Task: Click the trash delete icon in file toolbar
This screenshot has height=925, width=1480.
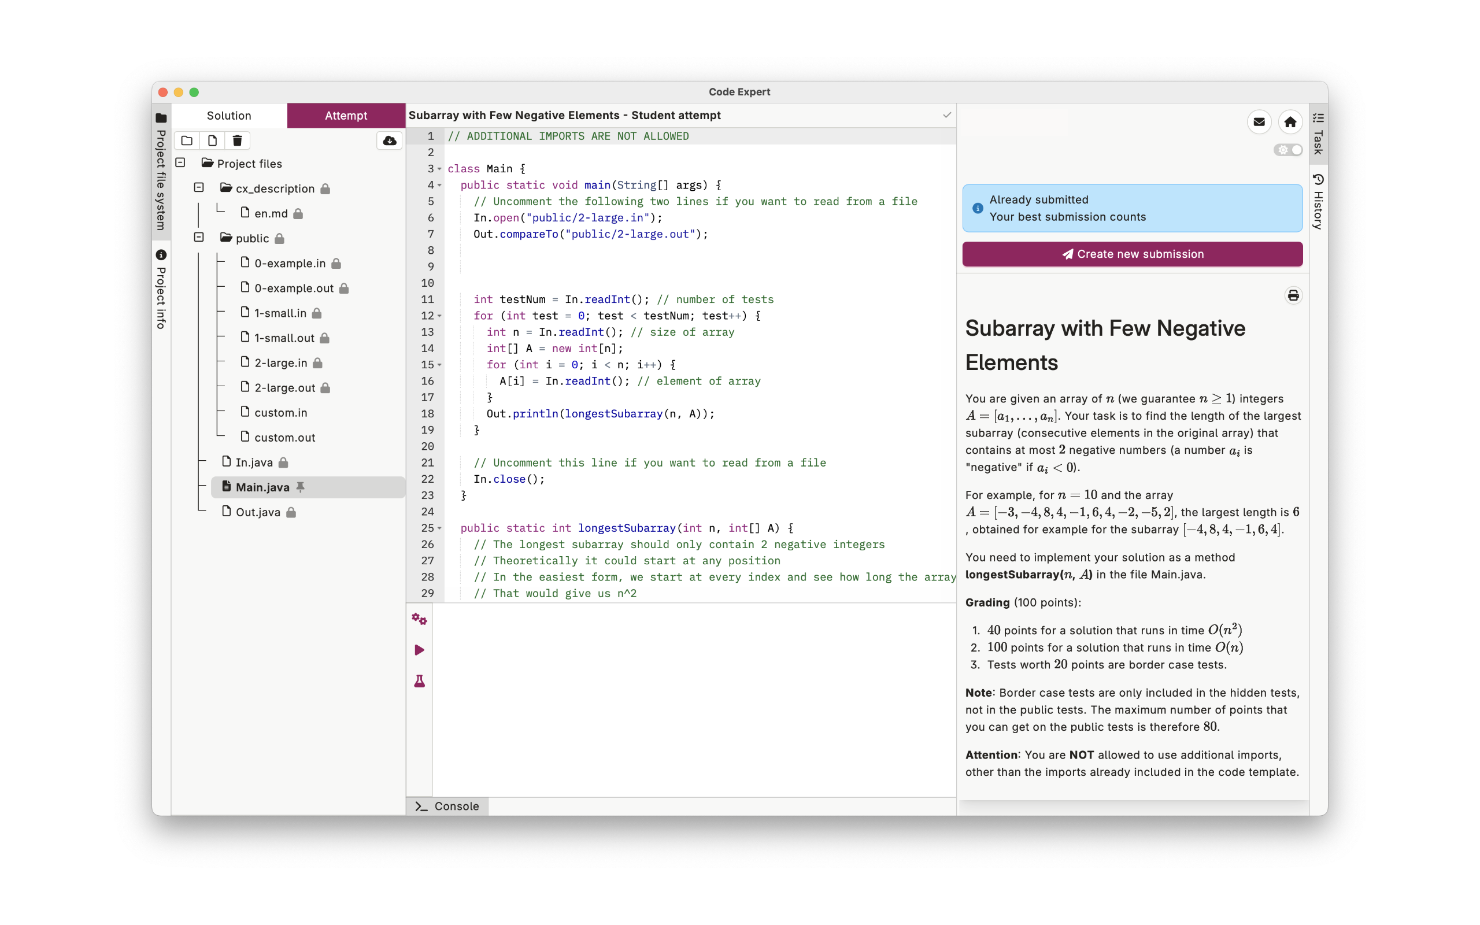Action: pos(237,140)
